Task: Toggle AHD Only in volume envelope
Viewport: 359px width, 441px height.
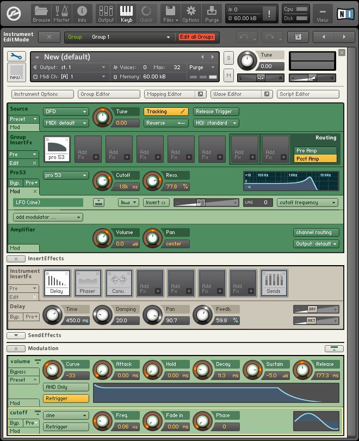Action: (66, 387)
